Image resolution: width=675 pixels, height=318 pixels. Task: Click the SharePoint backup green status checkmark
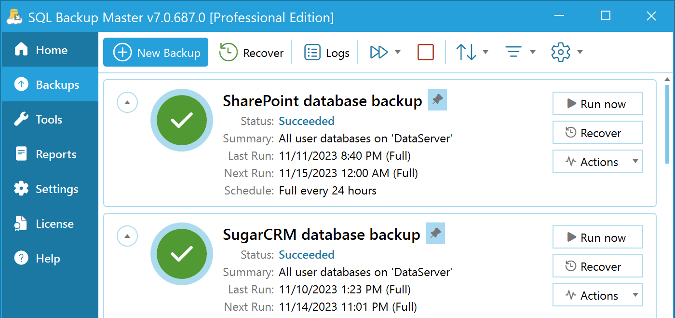point(182,120)
